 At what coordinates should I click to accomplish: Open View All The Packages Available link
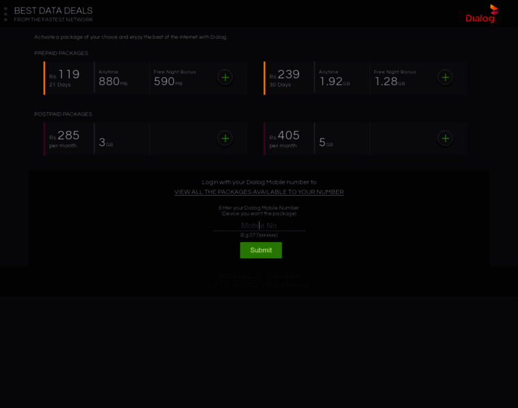point(259,192)
